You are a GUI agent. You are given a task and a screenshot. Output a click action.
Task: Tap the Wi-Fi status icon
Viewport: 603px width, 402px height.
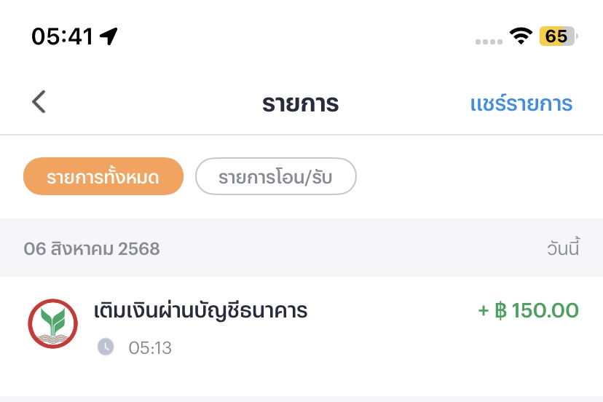pyautogui.click(x=521, y=36)
